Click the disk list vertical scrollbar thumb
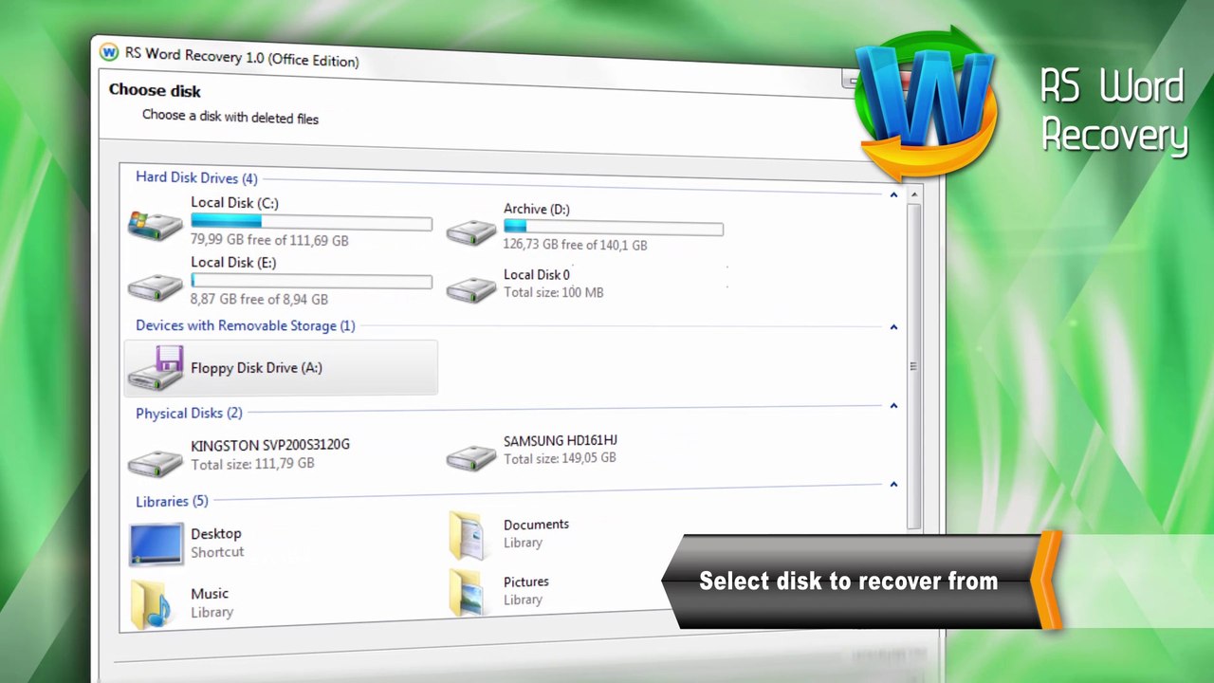 pos(914,366)
